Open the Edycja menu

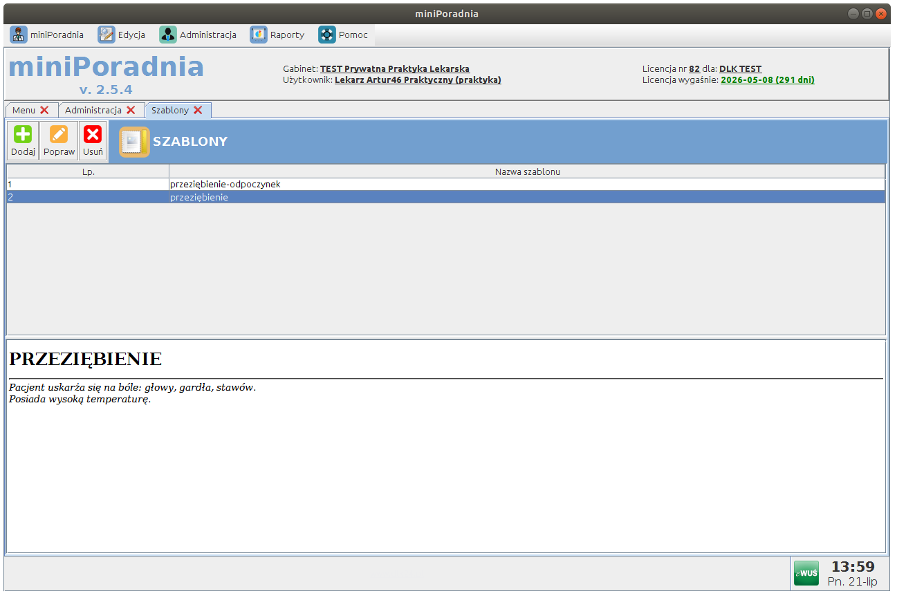click(122, 35)
